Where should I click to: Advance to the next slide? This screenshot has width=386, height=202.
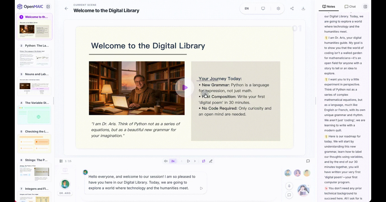point(195,161)
